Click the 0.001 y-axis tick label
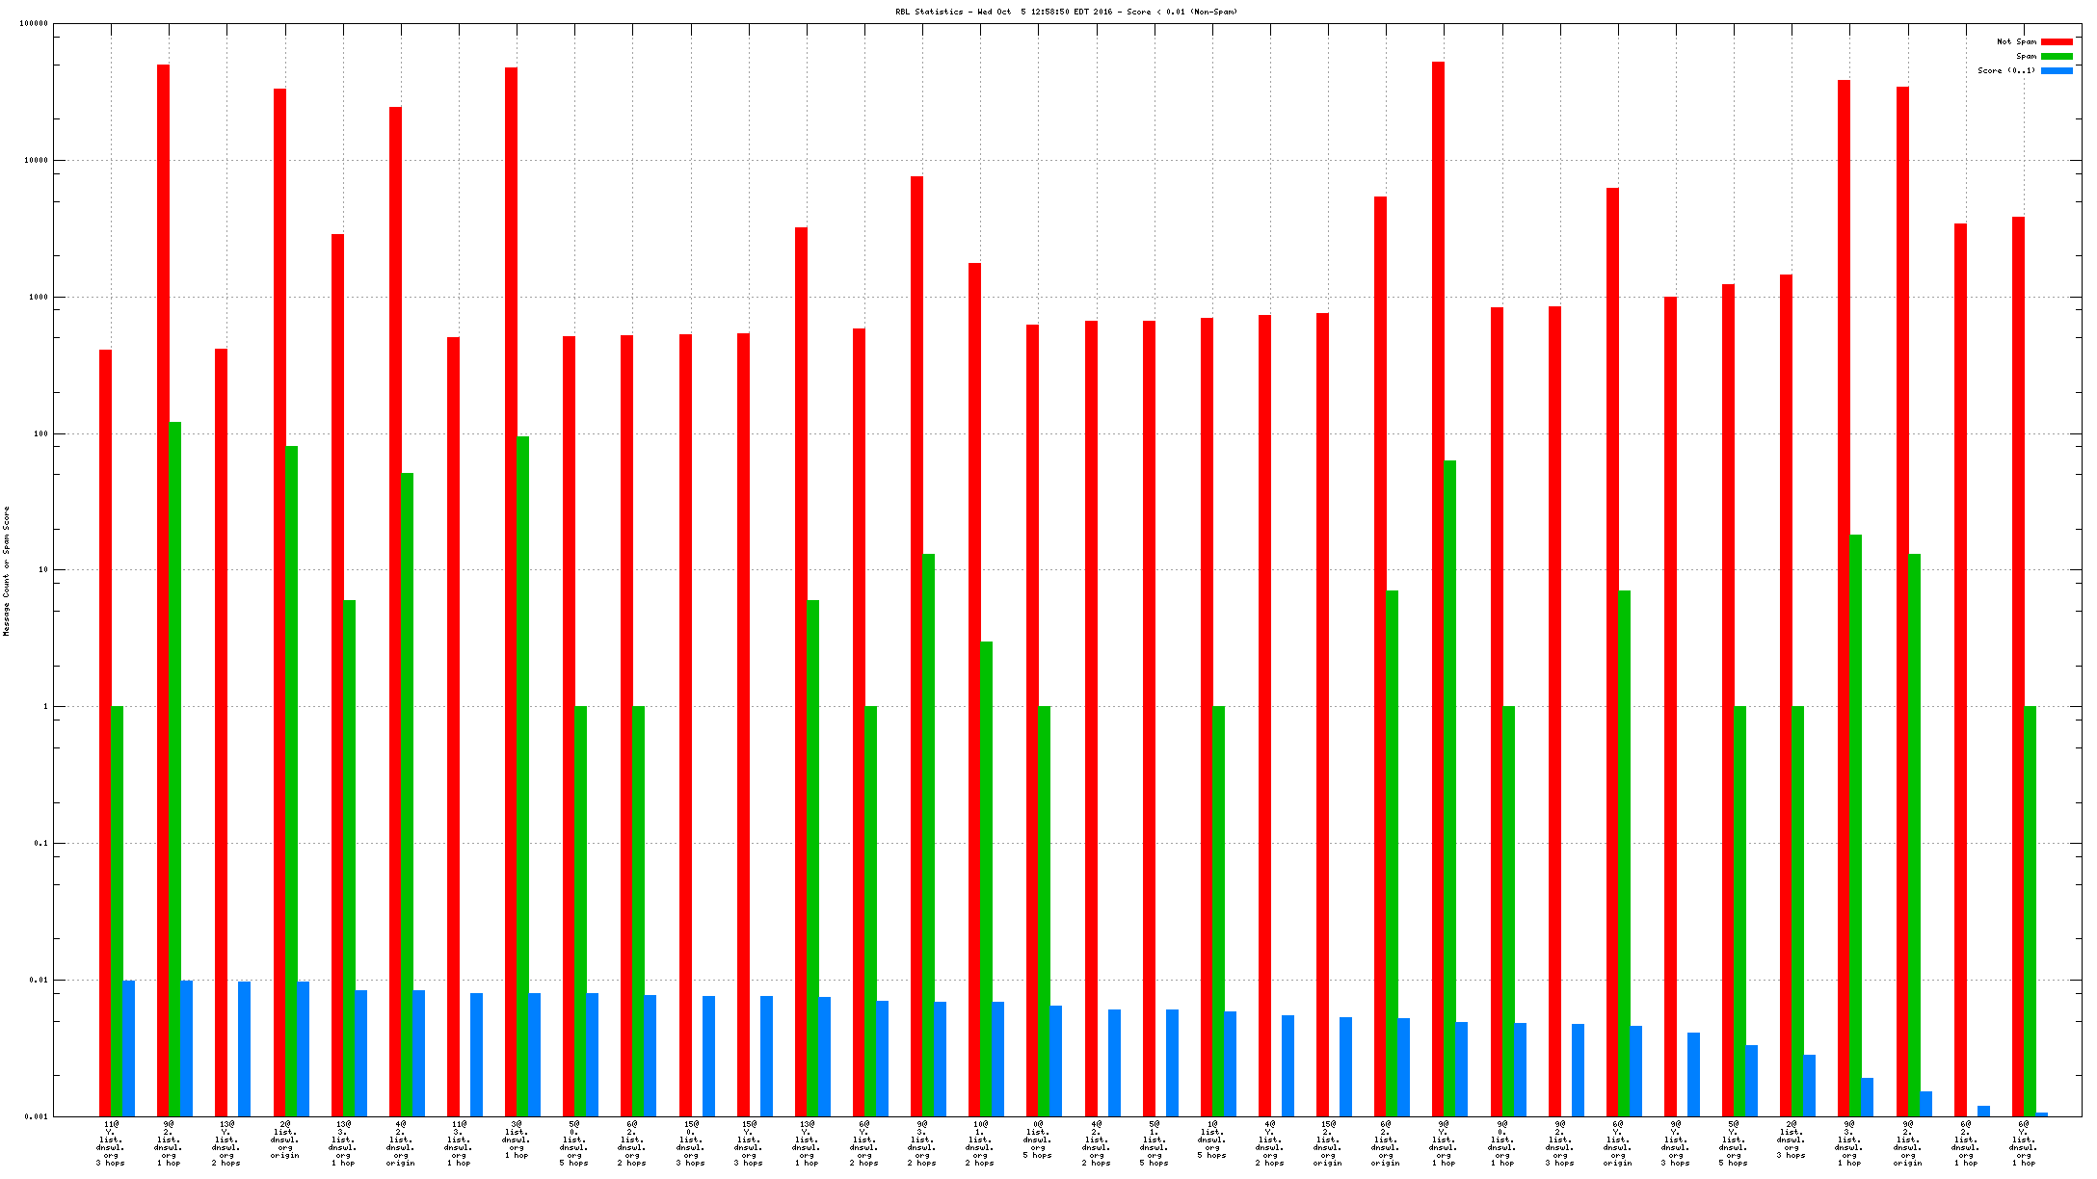Viewport: 2097px width, 1179px height. [x=37, y=1117]
